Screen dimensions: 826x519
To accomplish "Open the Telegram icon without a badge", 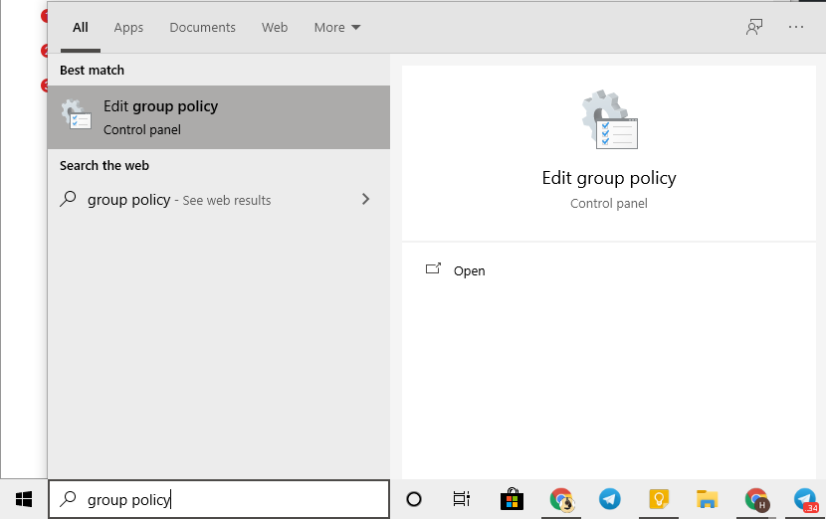I will point(609,499).
